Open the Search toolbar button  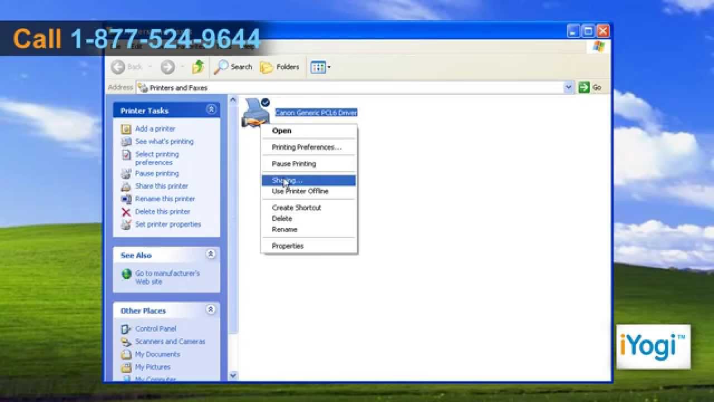(234, 67)
